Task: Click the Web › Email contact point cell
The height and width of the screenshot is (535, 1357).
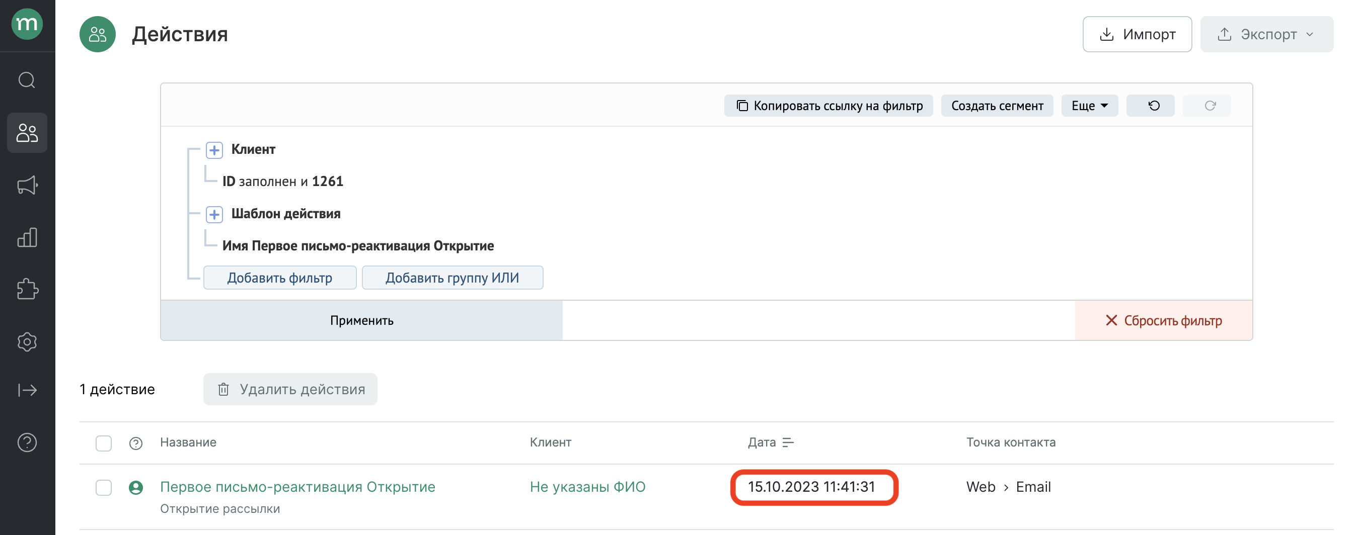Action: (1008, 487)
